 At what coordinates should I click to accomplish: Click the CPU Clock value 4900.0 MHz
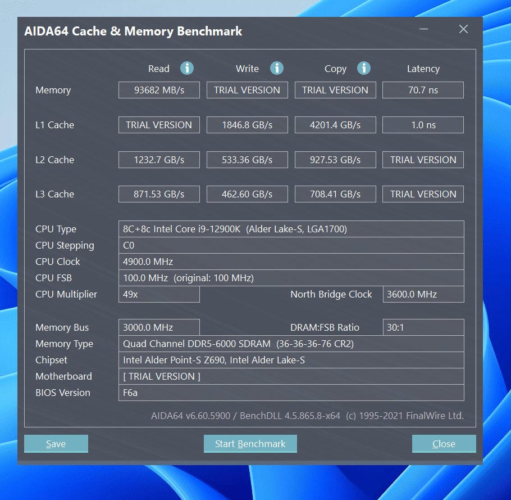tap(291, 262)
